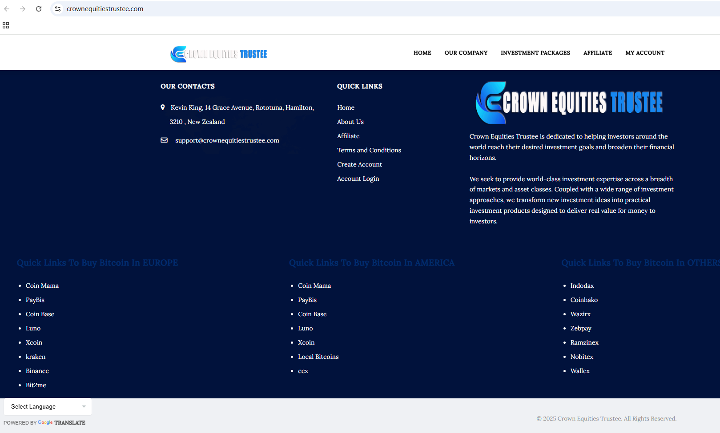
Task: Open Xcoin under the EUROPE list
Action: (34, 342)
